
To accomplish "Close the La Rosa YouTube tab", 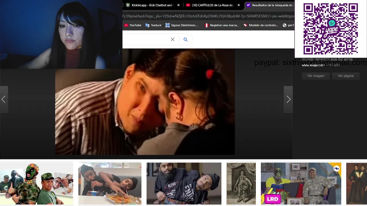I will pos(239,5).
